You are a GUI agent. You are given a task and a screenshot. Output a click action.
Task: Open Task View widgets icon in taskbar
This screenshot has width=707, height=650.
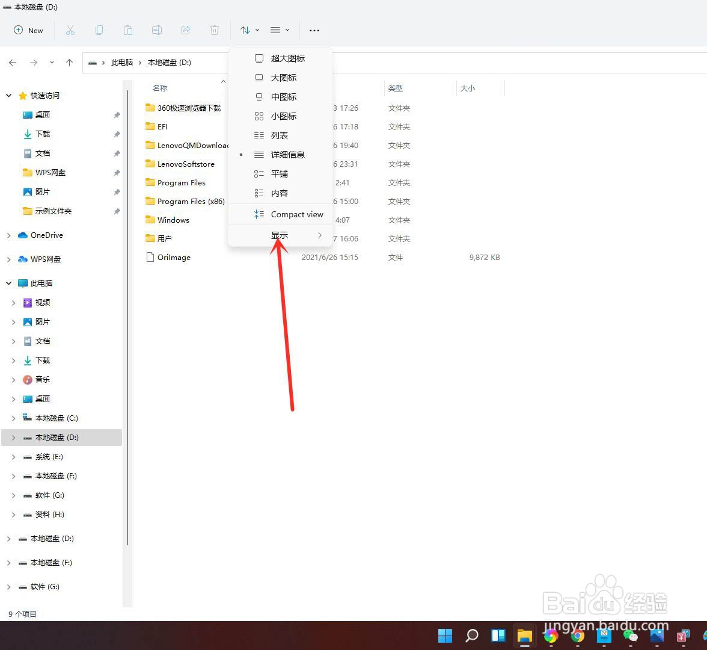[498, 636]
